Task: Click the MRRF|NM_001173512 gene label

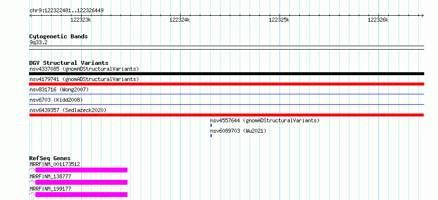Action: pos(55,164)
